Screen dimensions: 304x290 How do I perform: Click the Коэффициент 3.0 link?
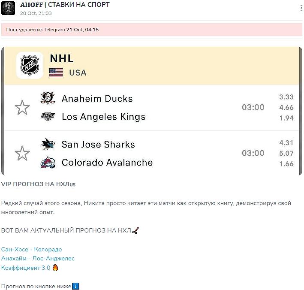(26, 268)
